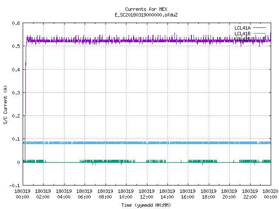Viewport: 279px width, 209px height.
Task: Click the purple LCL41A rising edge at start
Action: [25, 100]
